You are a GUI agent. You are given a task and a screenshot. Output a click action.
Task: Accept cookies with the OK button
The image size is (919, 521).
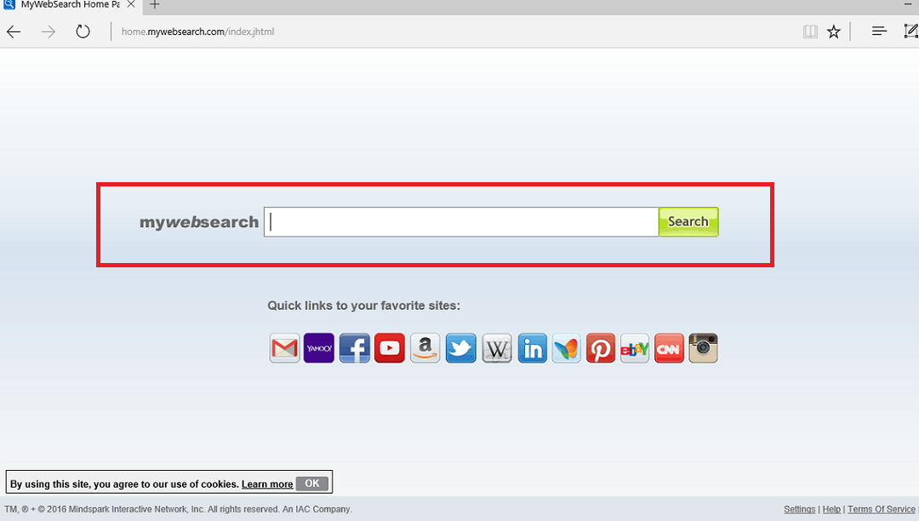[x=311, y=484]
